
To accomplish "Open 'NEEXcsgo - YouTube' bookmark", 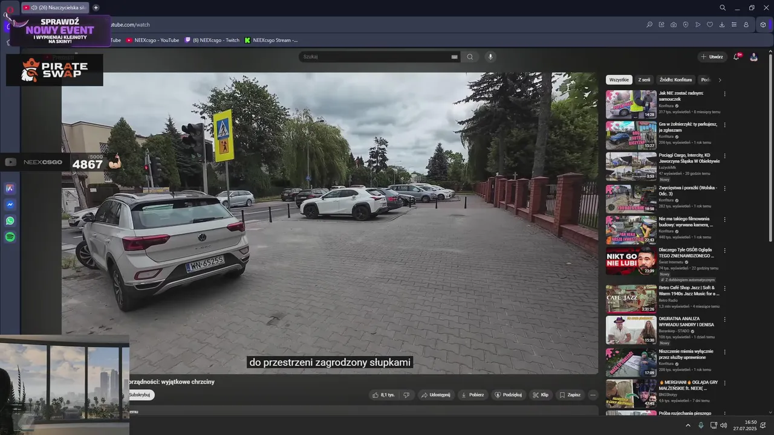I will (152, 40).
